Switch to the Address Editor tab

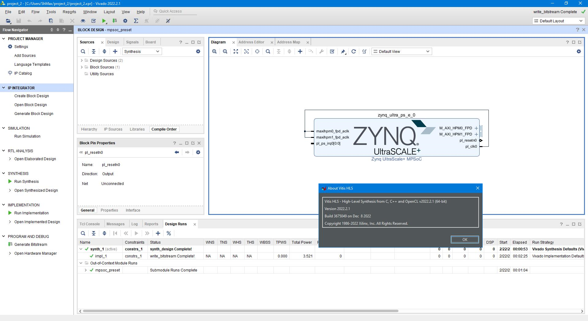(251, 42)
